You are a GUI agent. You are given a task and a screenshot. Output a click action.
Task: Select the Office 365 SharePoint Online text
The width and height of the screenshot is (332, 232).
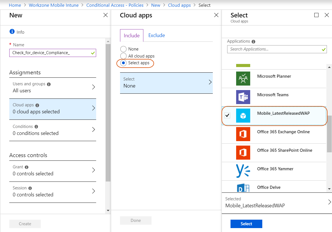pos(284,150)
